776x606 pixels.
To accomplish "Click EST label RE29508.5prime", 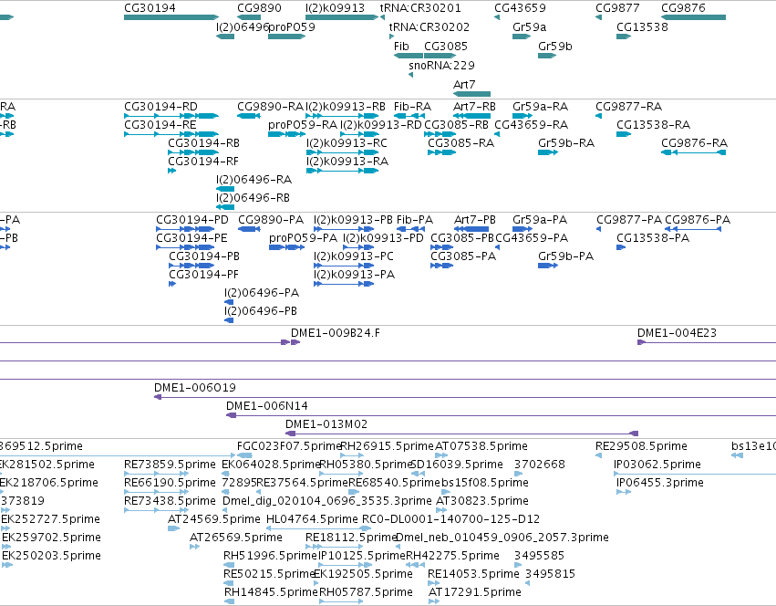I will click(x=641, y=446).
